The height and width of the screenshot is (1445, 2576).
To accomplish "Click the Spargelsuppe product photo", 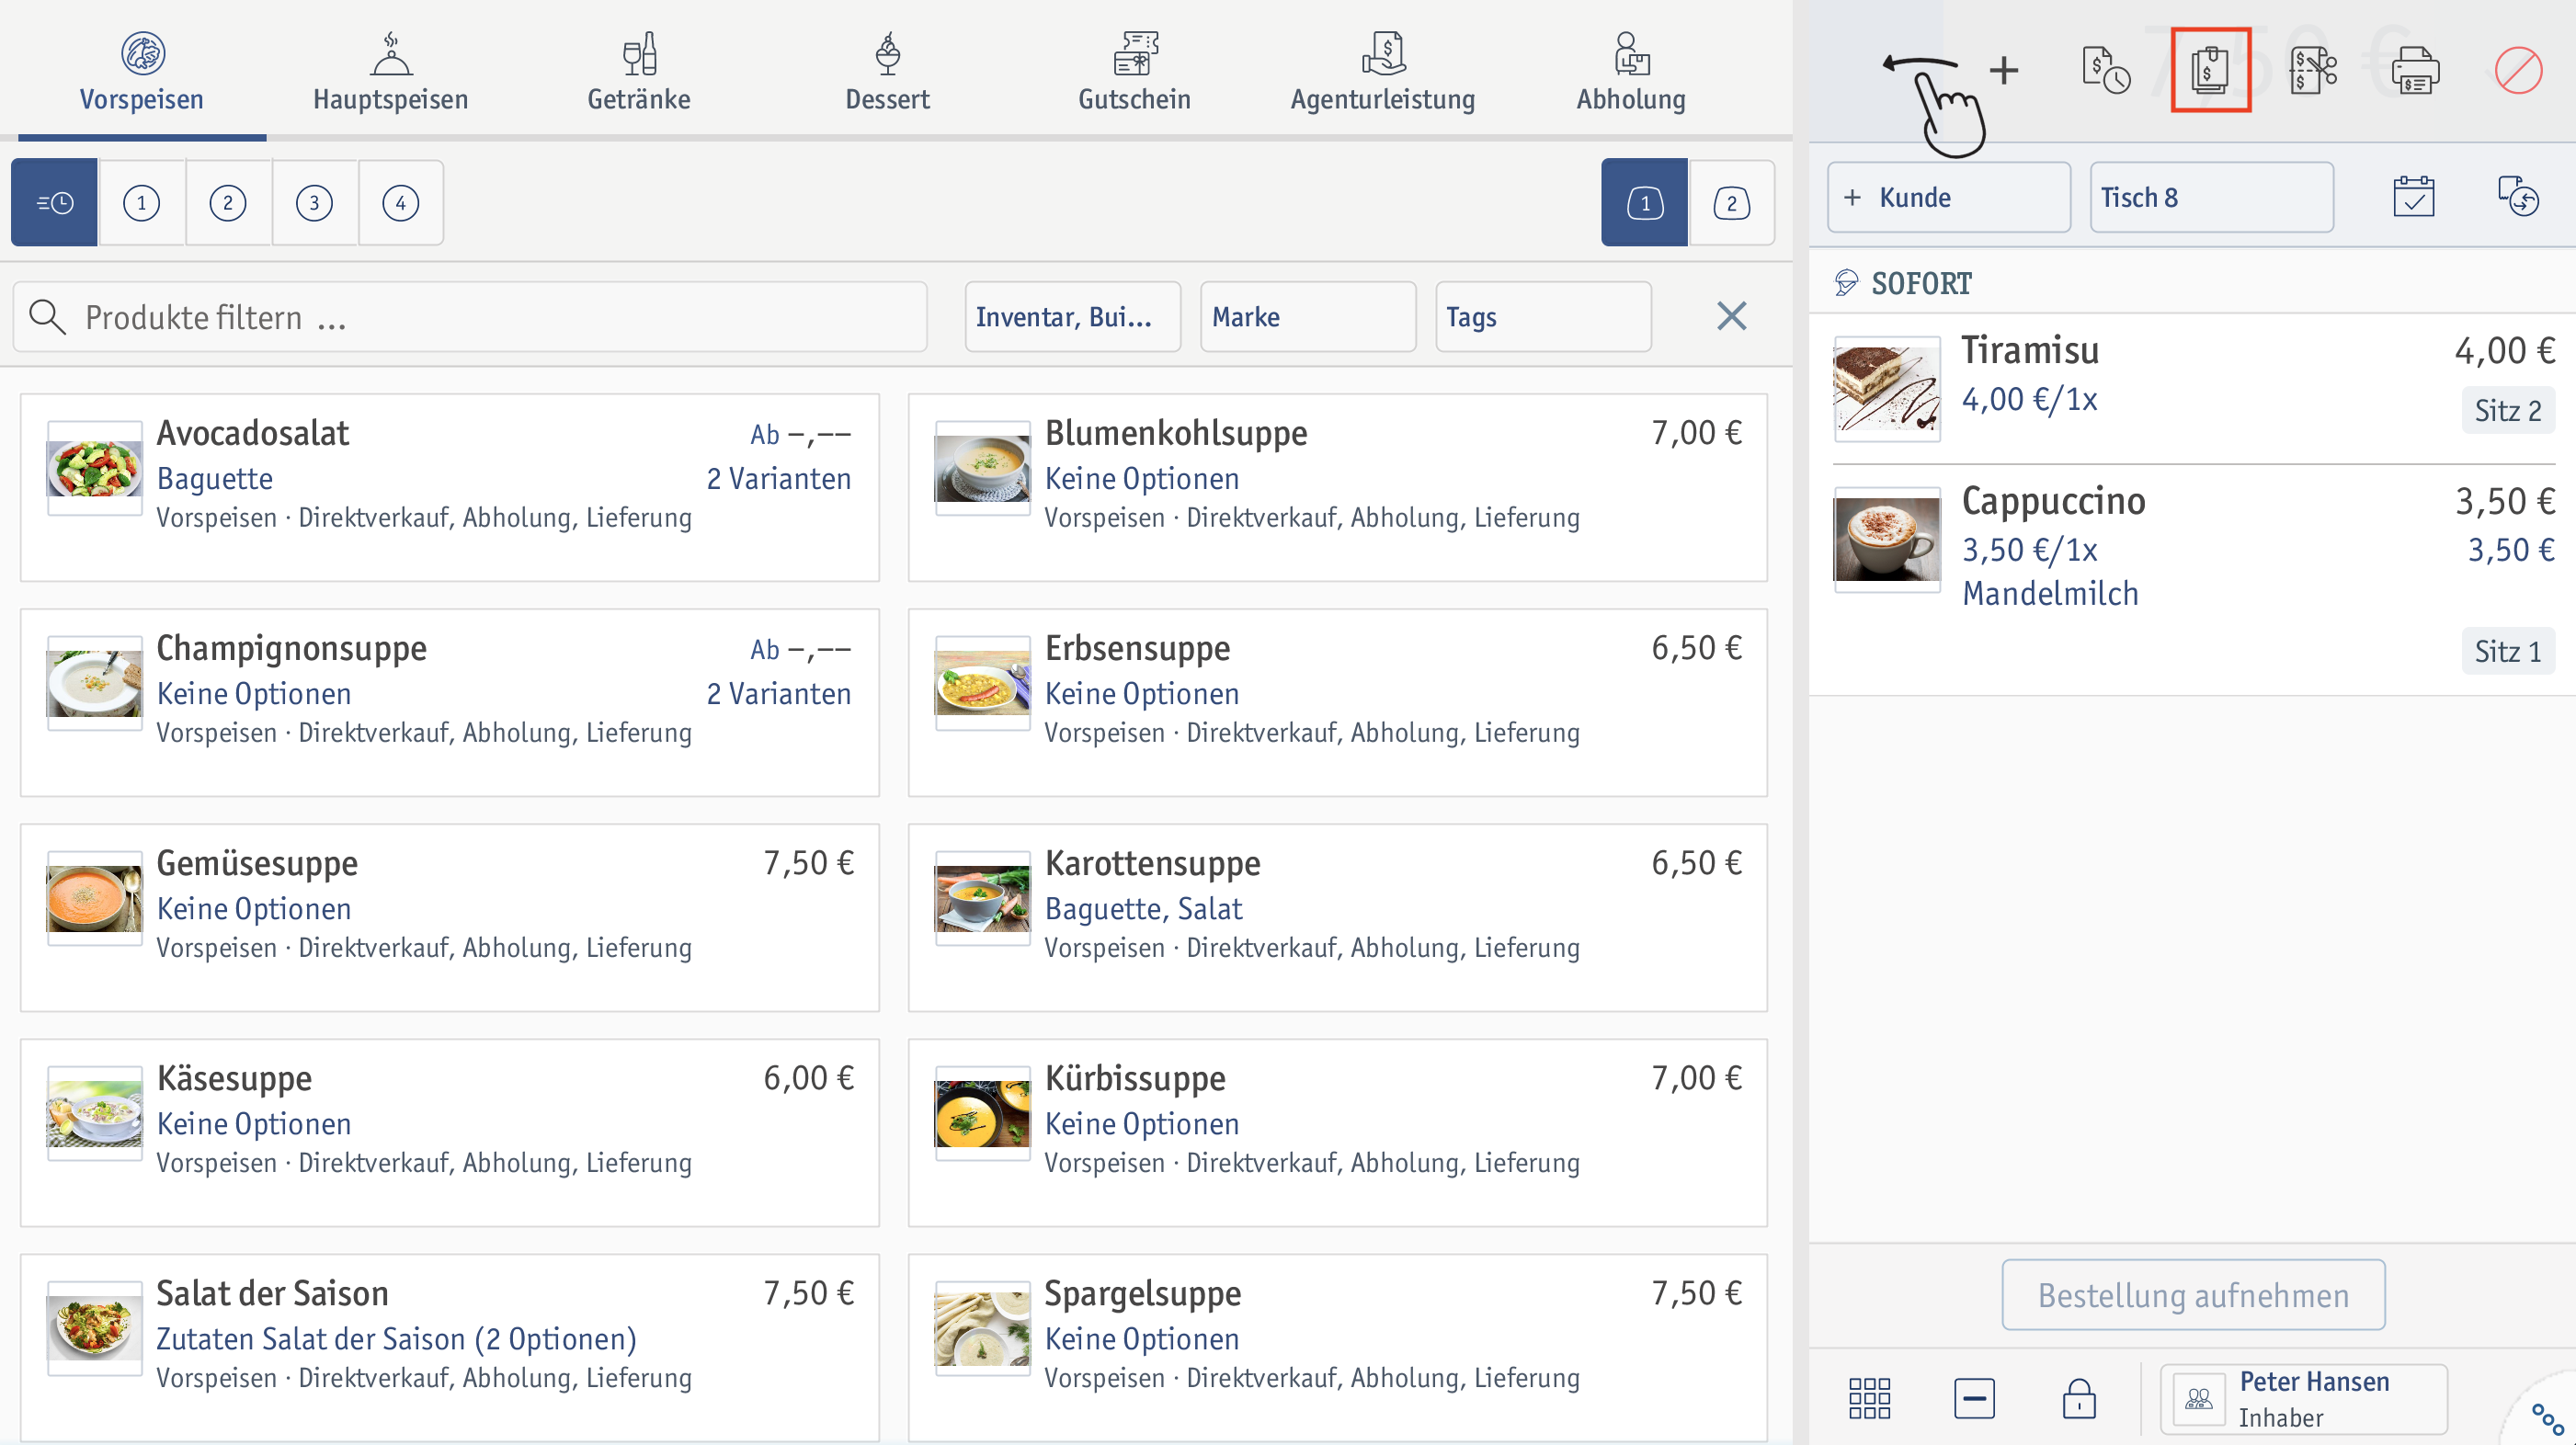I will click(x=982, y=1328).
